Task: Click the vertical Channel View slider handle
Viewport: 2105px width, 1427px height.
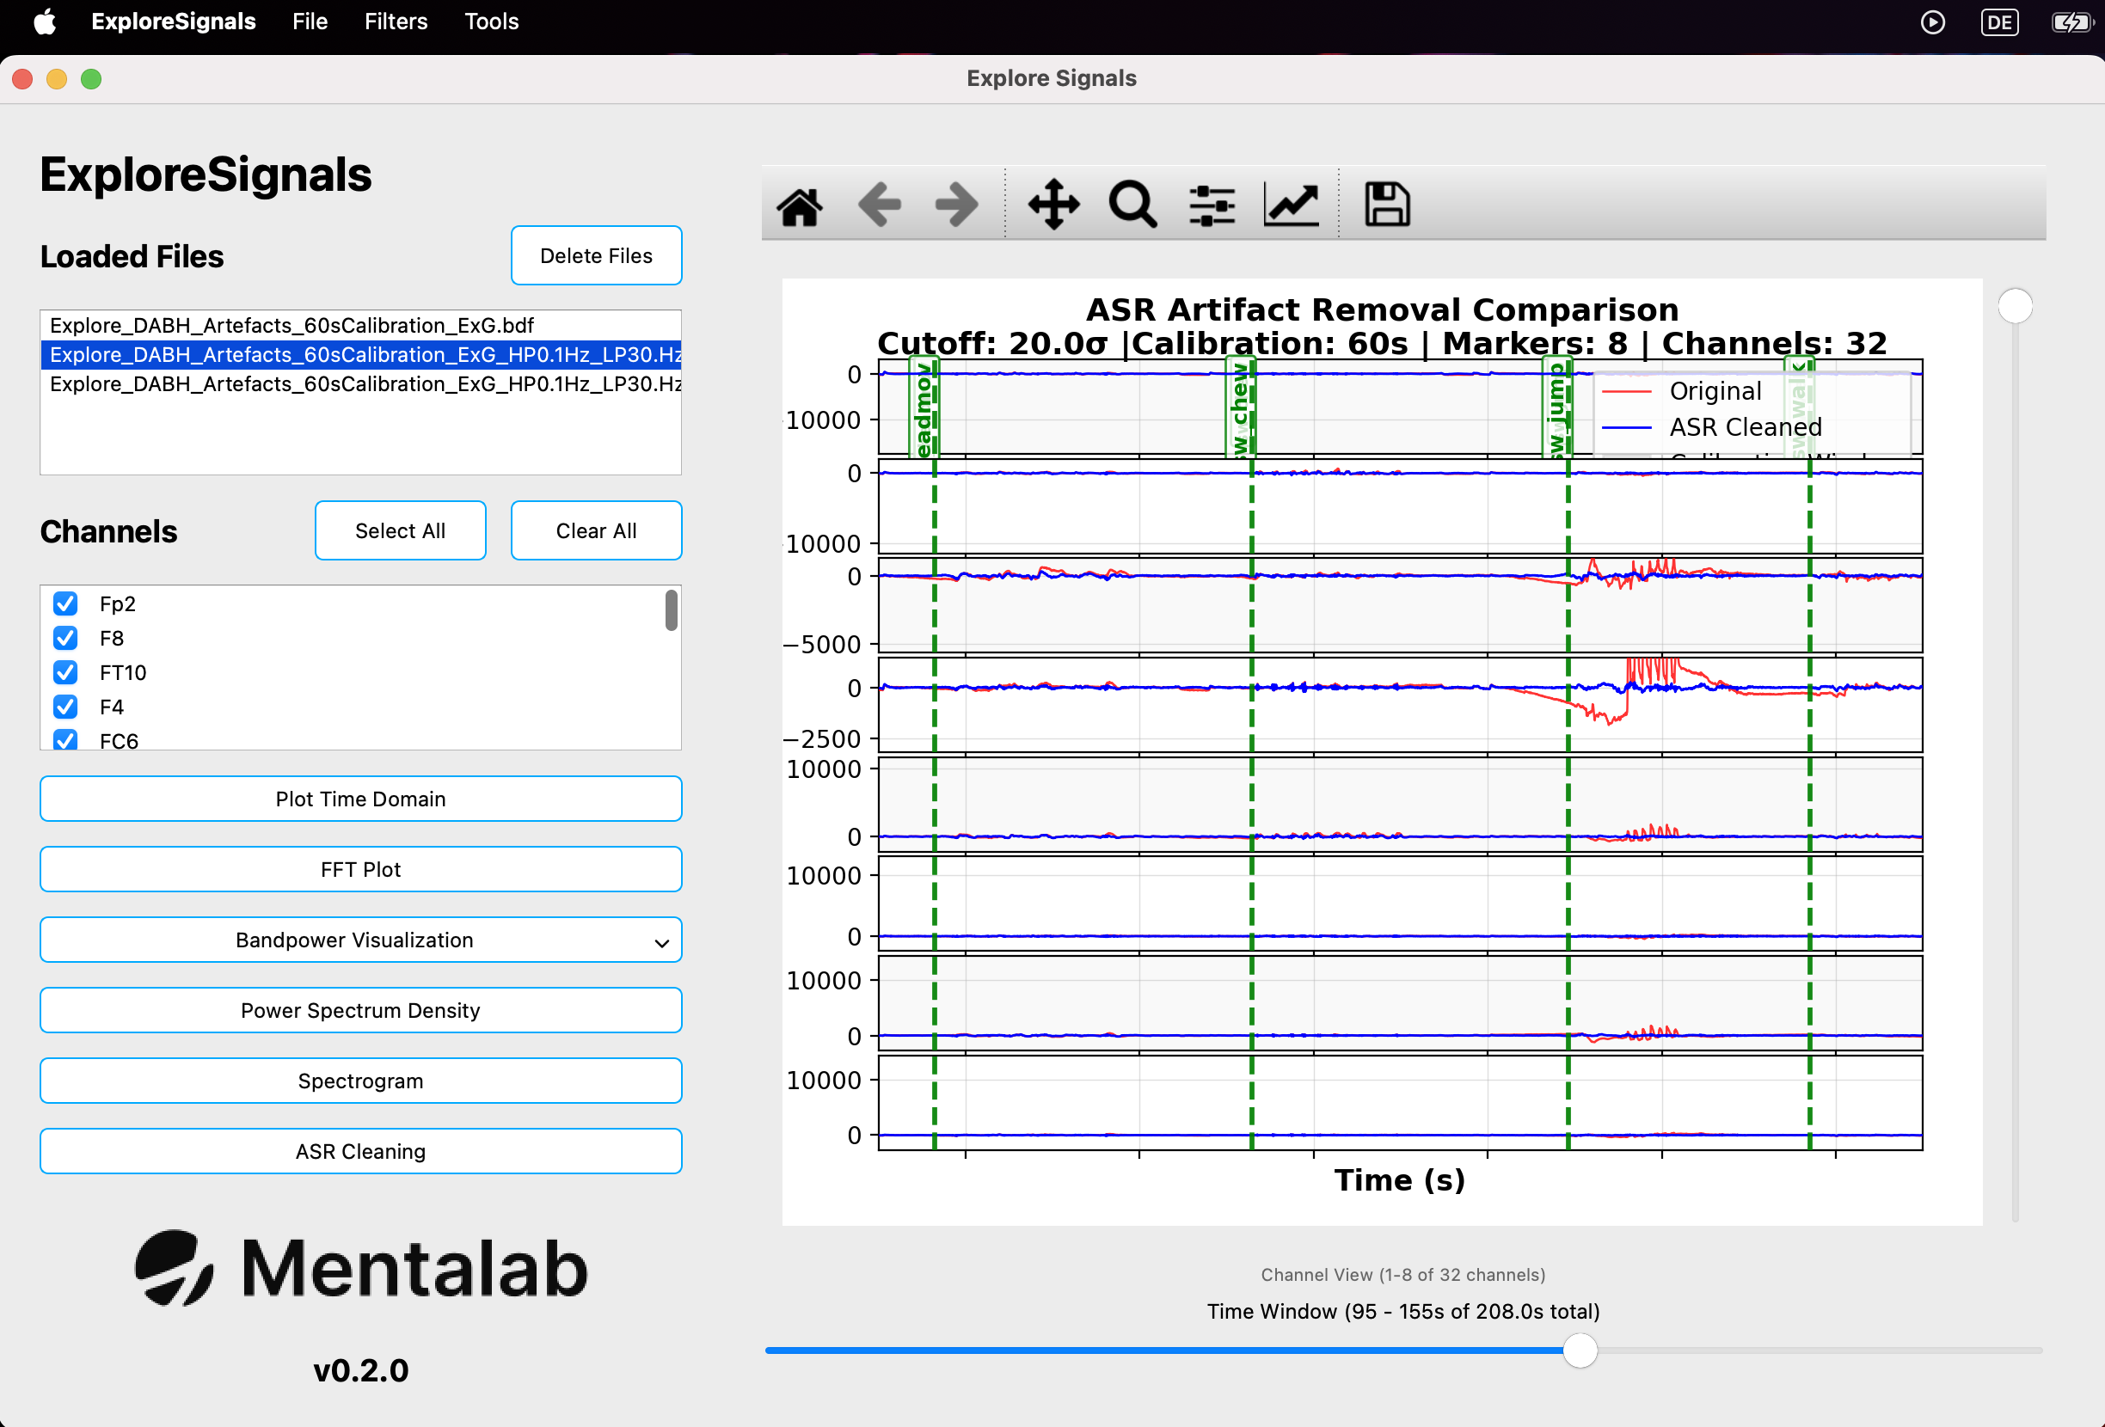Action: click(2015, 305)
